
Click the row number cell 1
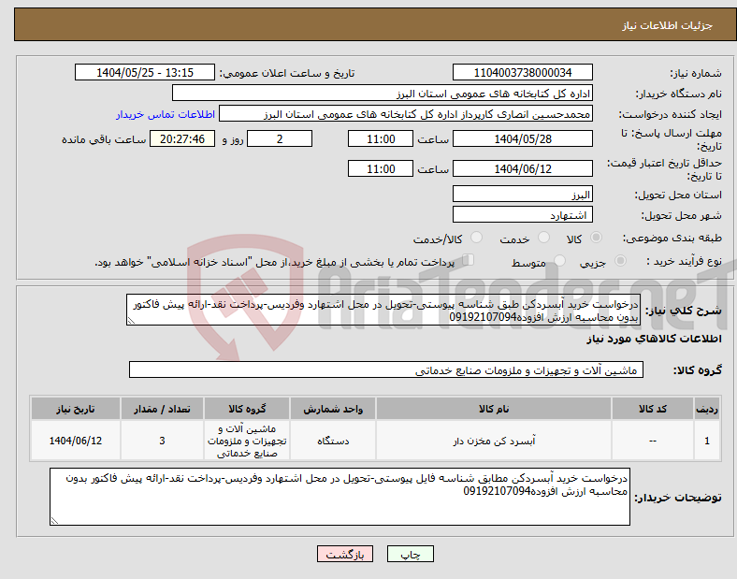[x=706, y=441]
